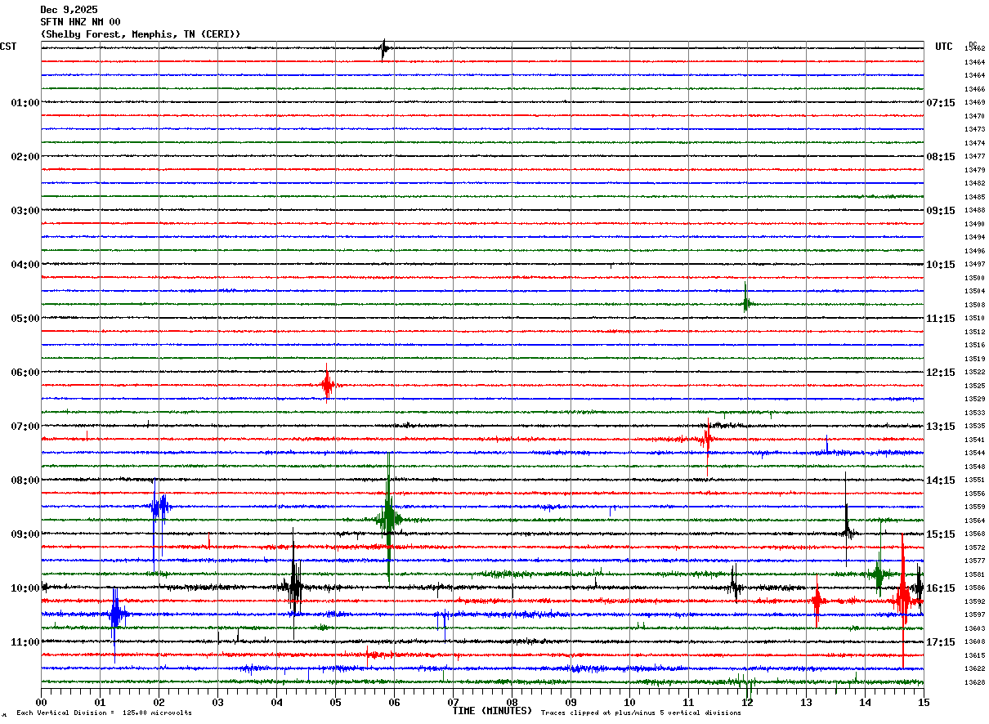Image resolution: width=989 pixels, height=724 pixels.
Task: Click the 17:15 UTC time label
Action: click(940, 642)
